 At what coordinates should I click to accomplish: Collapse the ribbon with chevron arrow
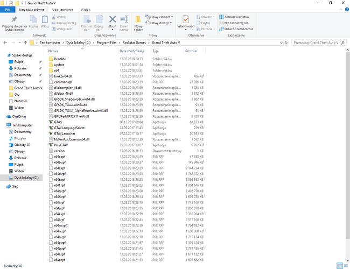coord(341,9)
